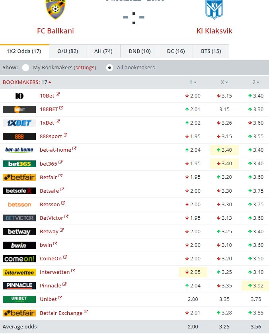Screen dimensions: 269x334
Task: Click the betsafe logo image
Action: 19,191
